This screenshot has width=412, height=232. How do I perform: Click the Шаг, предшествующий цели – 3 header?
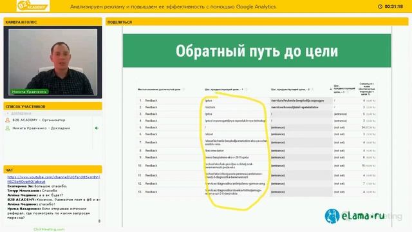(344, 89)
